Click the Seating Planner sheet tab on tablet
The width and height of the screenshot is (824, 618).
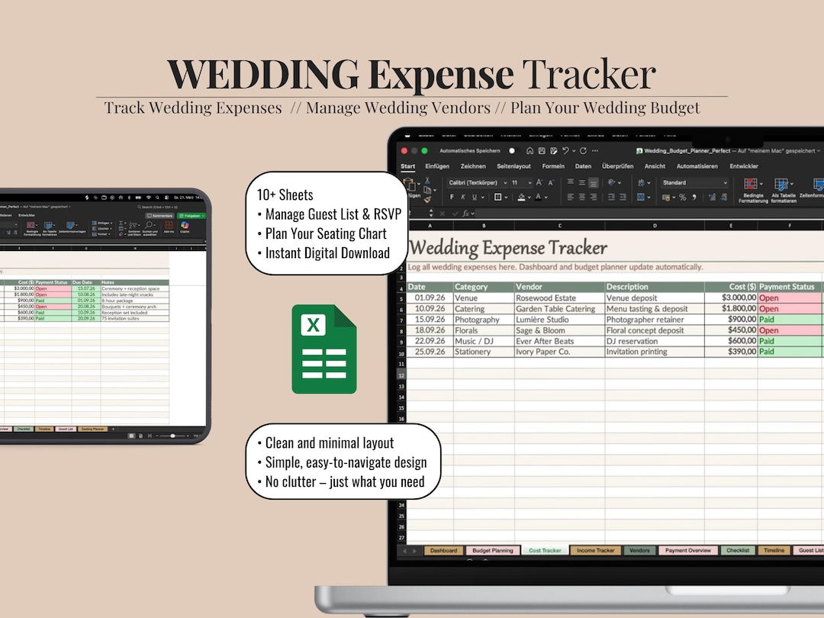tap(92, 429)
